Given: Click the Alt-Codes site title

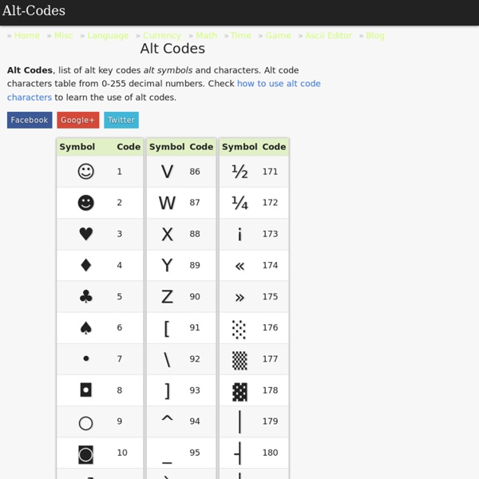Looking at the screenshot, I should click(34, 11).
